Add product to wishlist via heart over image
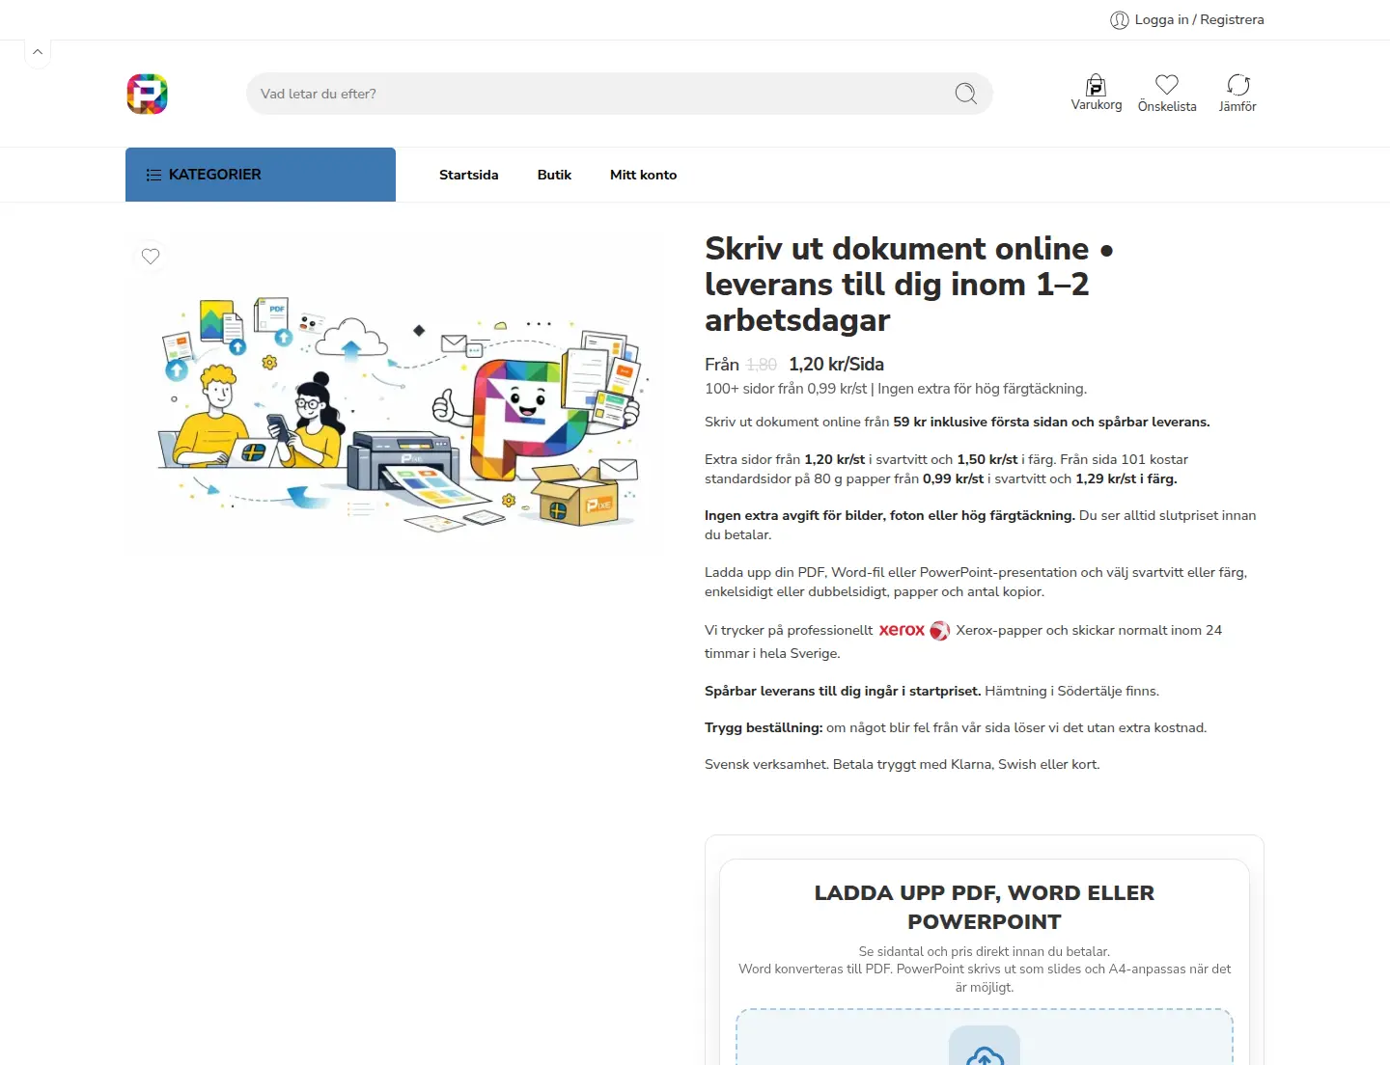 coord(151,256)
